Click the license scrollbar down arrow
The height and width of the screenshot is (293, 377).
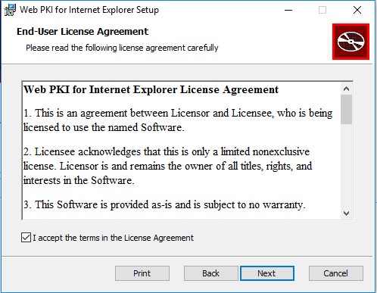(346, 214)
